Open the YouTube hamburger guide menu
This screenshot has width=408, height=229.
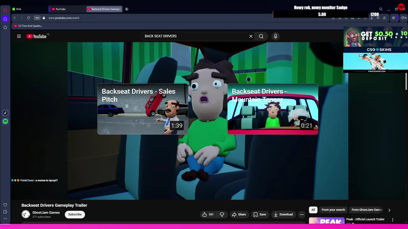(x=19, y=36)
